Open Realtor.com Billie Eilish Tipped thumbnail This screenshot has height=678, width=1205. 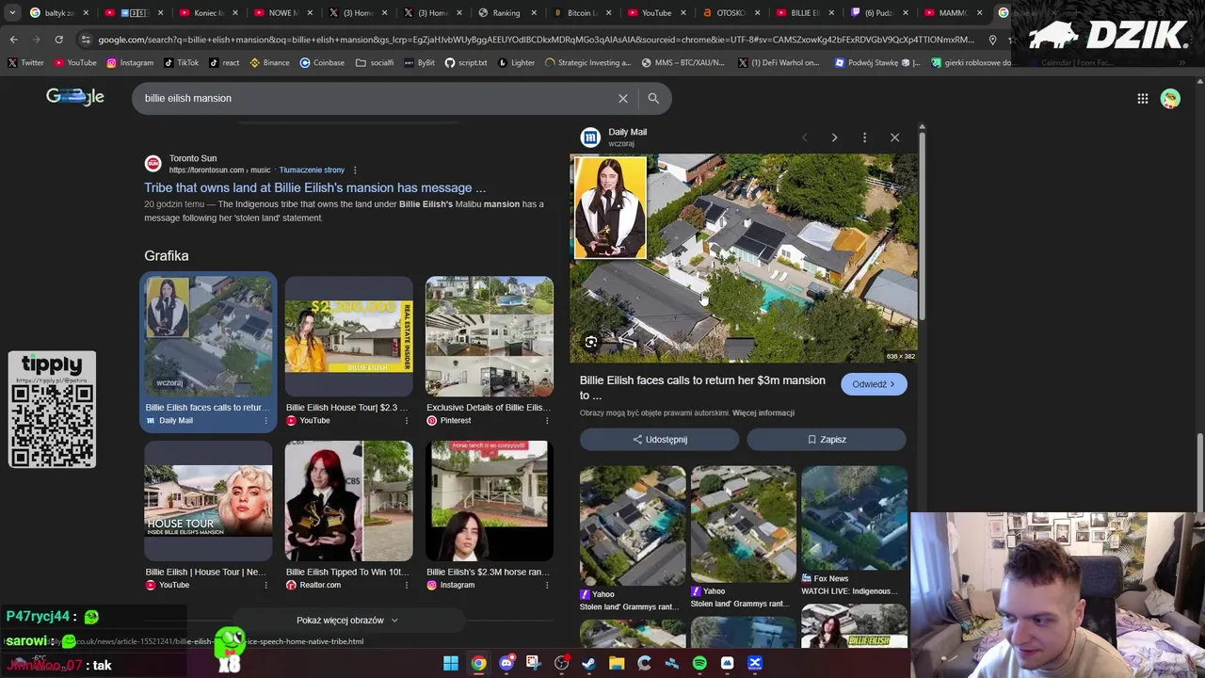click(348, 501)
